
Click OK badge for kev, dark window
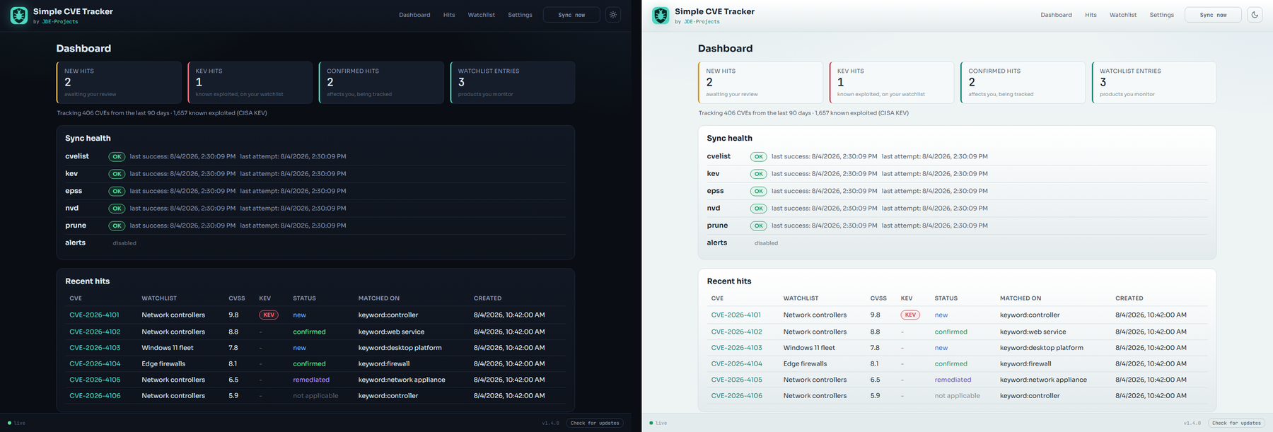click(117, 174)
